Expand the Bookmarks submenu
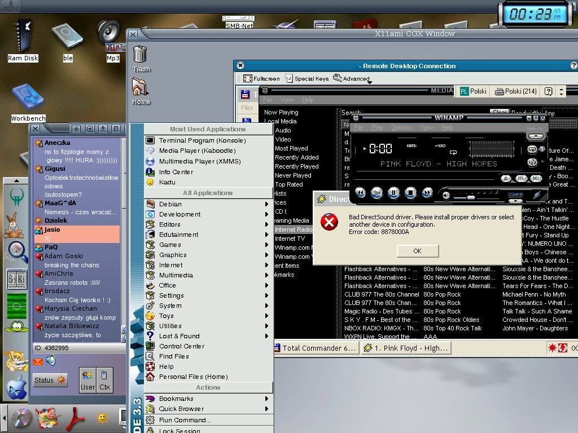The height and width of the screenshot is (433, 578). point(208,399)
